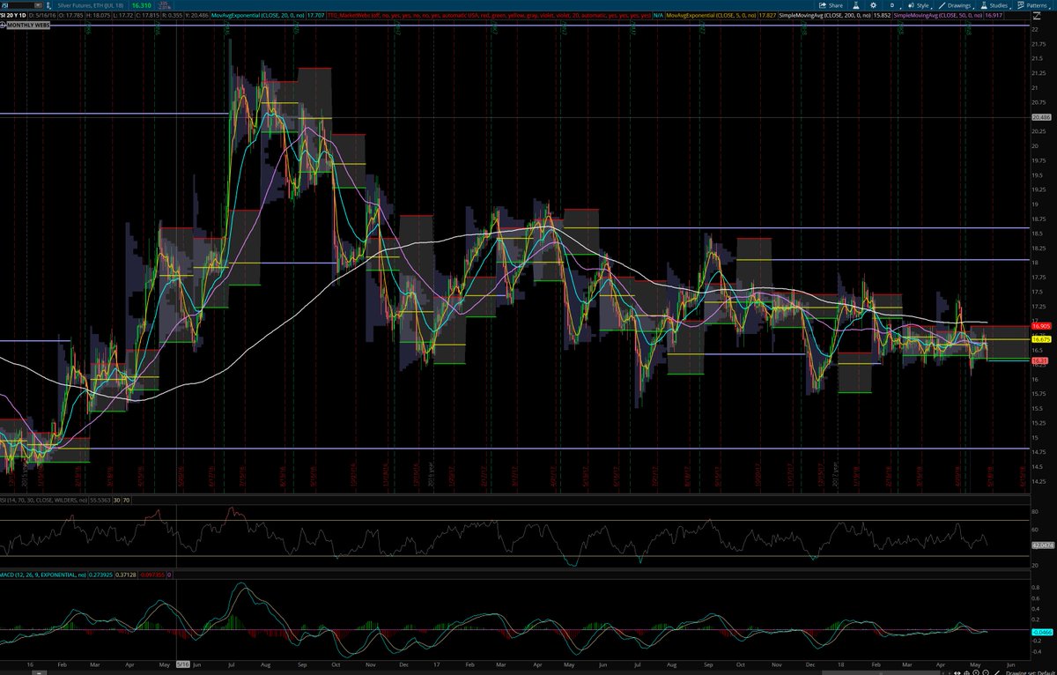Click the yellow 16.675 price axis bubble

pos(1043,339)
